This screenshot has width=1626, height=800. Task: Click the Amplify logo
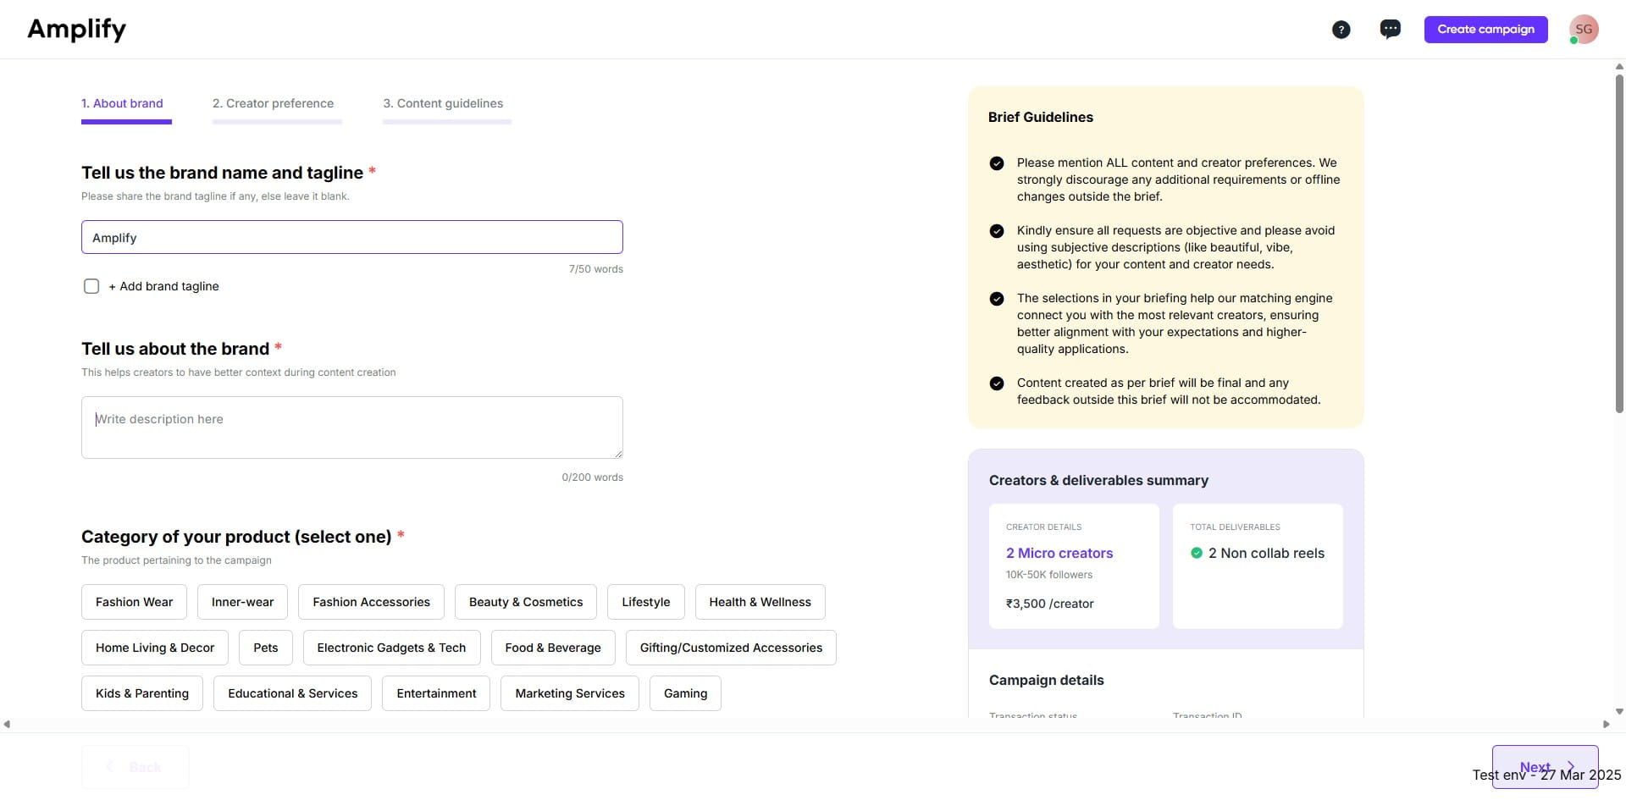click(75, 29)
